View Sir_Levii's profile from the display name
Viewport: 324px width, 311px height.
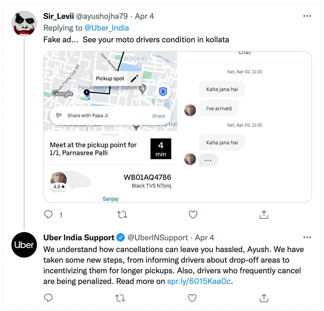pyautogui.click(x=58, y=16)
